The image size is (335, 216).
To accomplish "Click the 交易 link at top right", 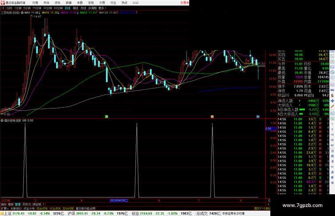I will [x=184, y=3].
